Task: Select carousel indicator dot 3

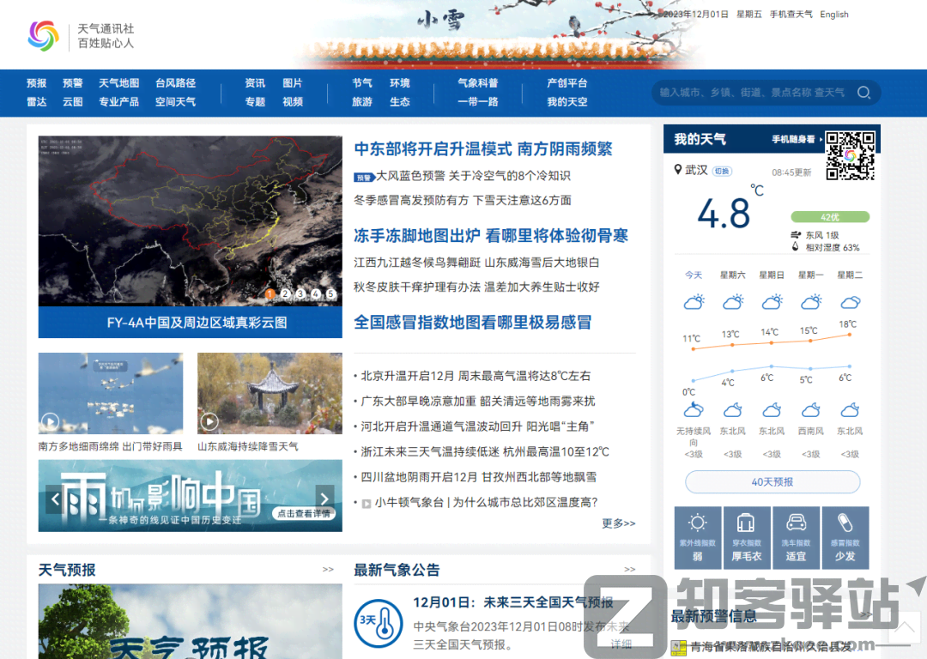Action: [300, 293]
